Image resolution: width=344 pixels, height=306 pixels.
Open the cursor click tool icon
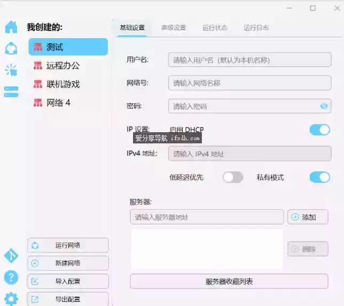point(11,70)
